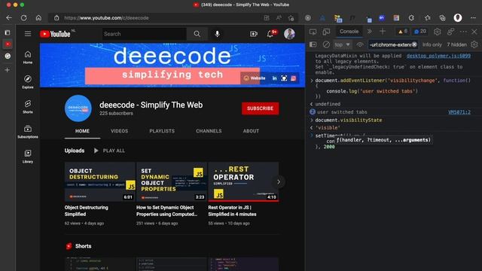Open Explore in YouTube sidebar
This screenshot has width=482, height=271.
coord(28,82)
